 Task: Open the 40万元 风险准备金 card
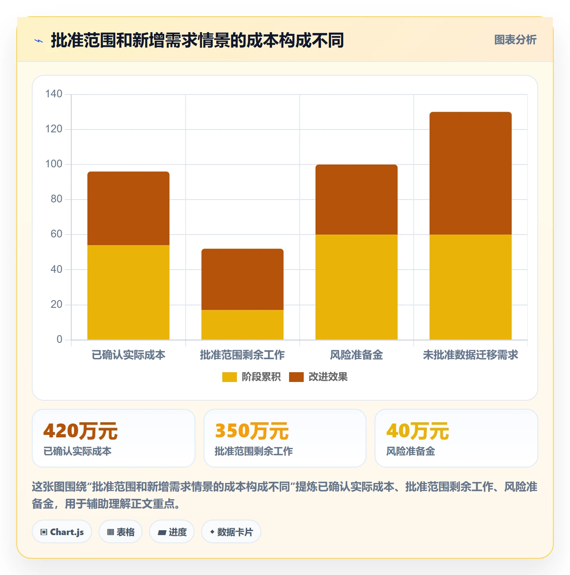pyautogui.click(x=456, y=438)
